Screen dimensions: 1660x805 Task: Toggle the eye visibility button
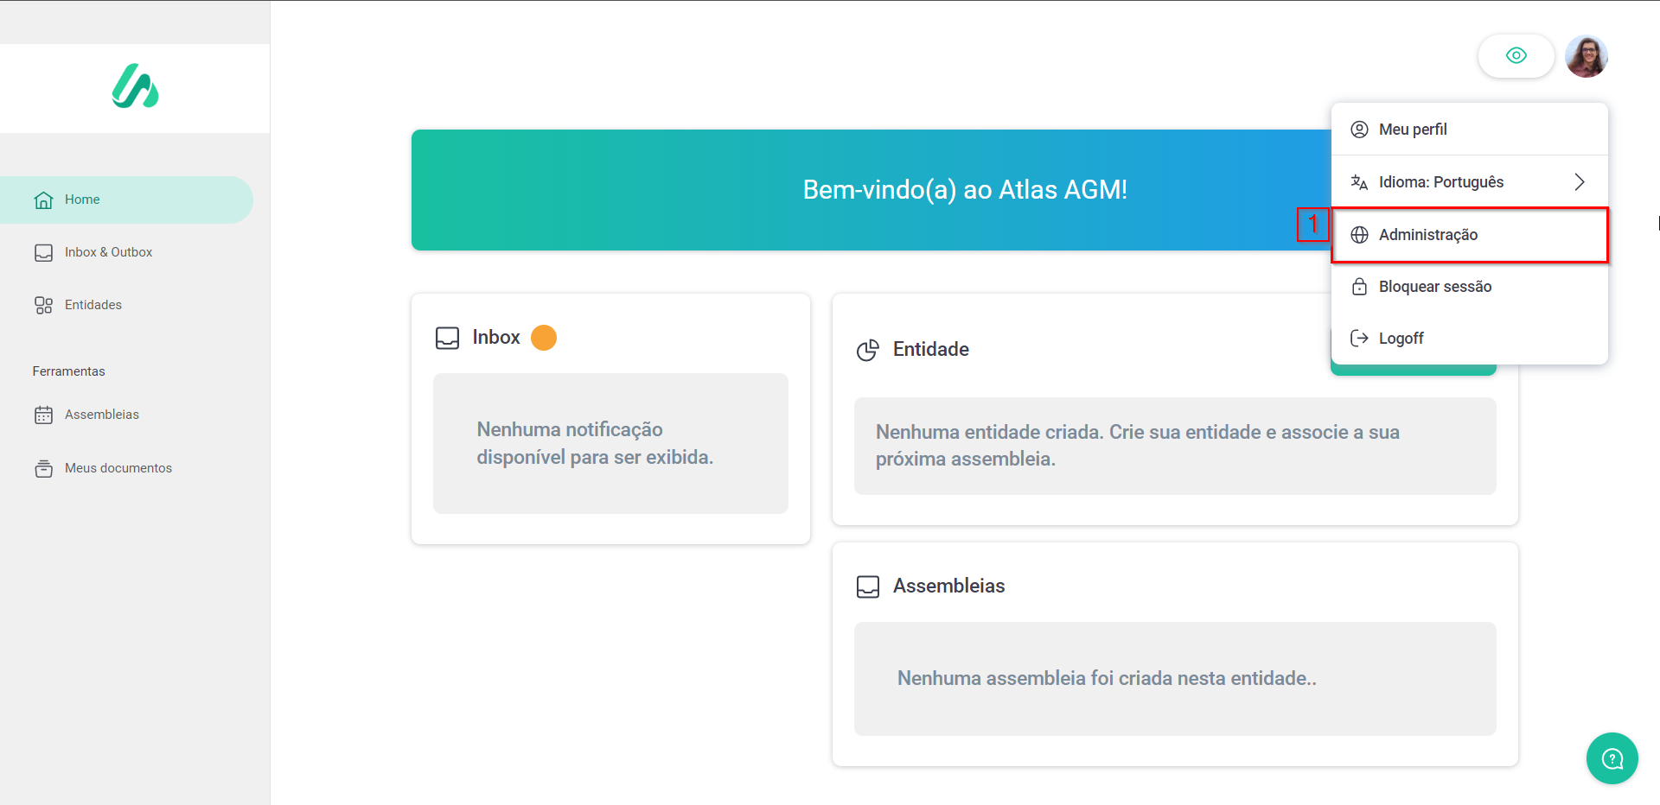point(1516,56)
